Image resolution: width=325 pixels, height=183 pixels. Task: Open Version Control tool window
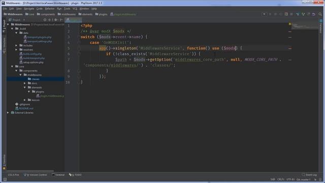click(36, 175)
